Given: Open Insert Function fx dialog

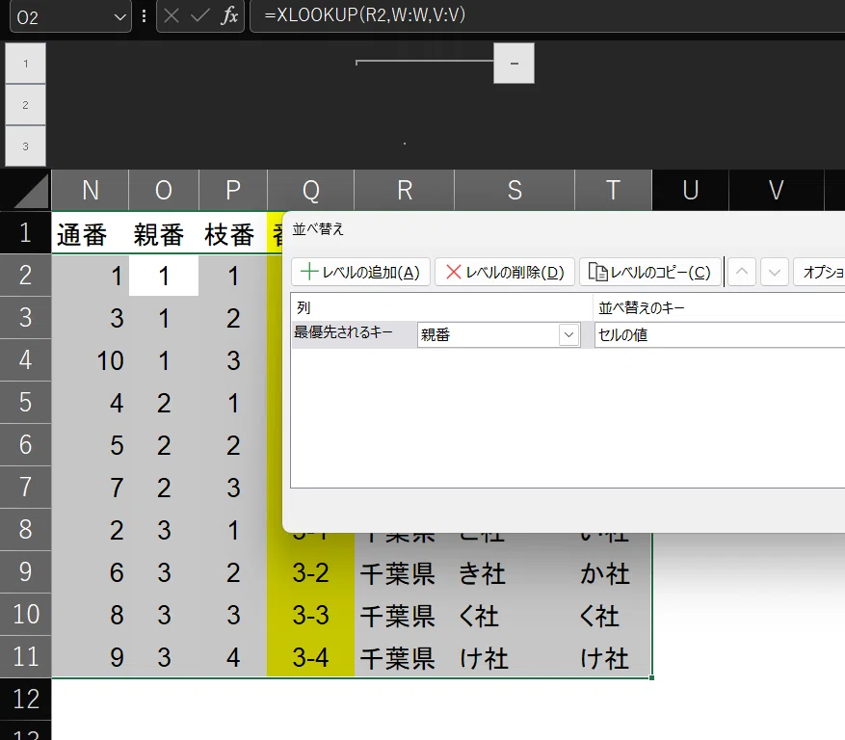Looking at the screenshot, I should 229,16.
